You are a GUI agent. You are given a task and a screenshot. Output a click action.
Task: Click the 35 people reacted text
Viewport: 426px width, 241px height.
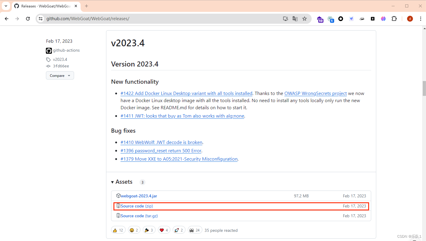pos(221,230)
